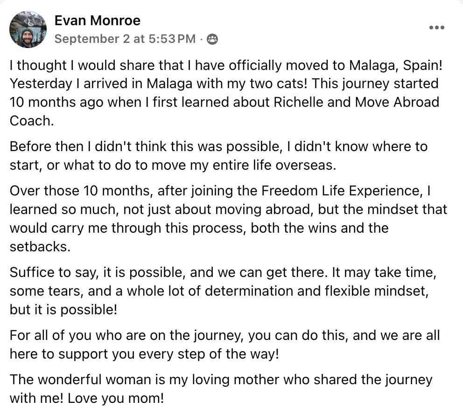Click the group audience privacy icon
The width and height of the screenshot is (463, 415).
(212, 39)
